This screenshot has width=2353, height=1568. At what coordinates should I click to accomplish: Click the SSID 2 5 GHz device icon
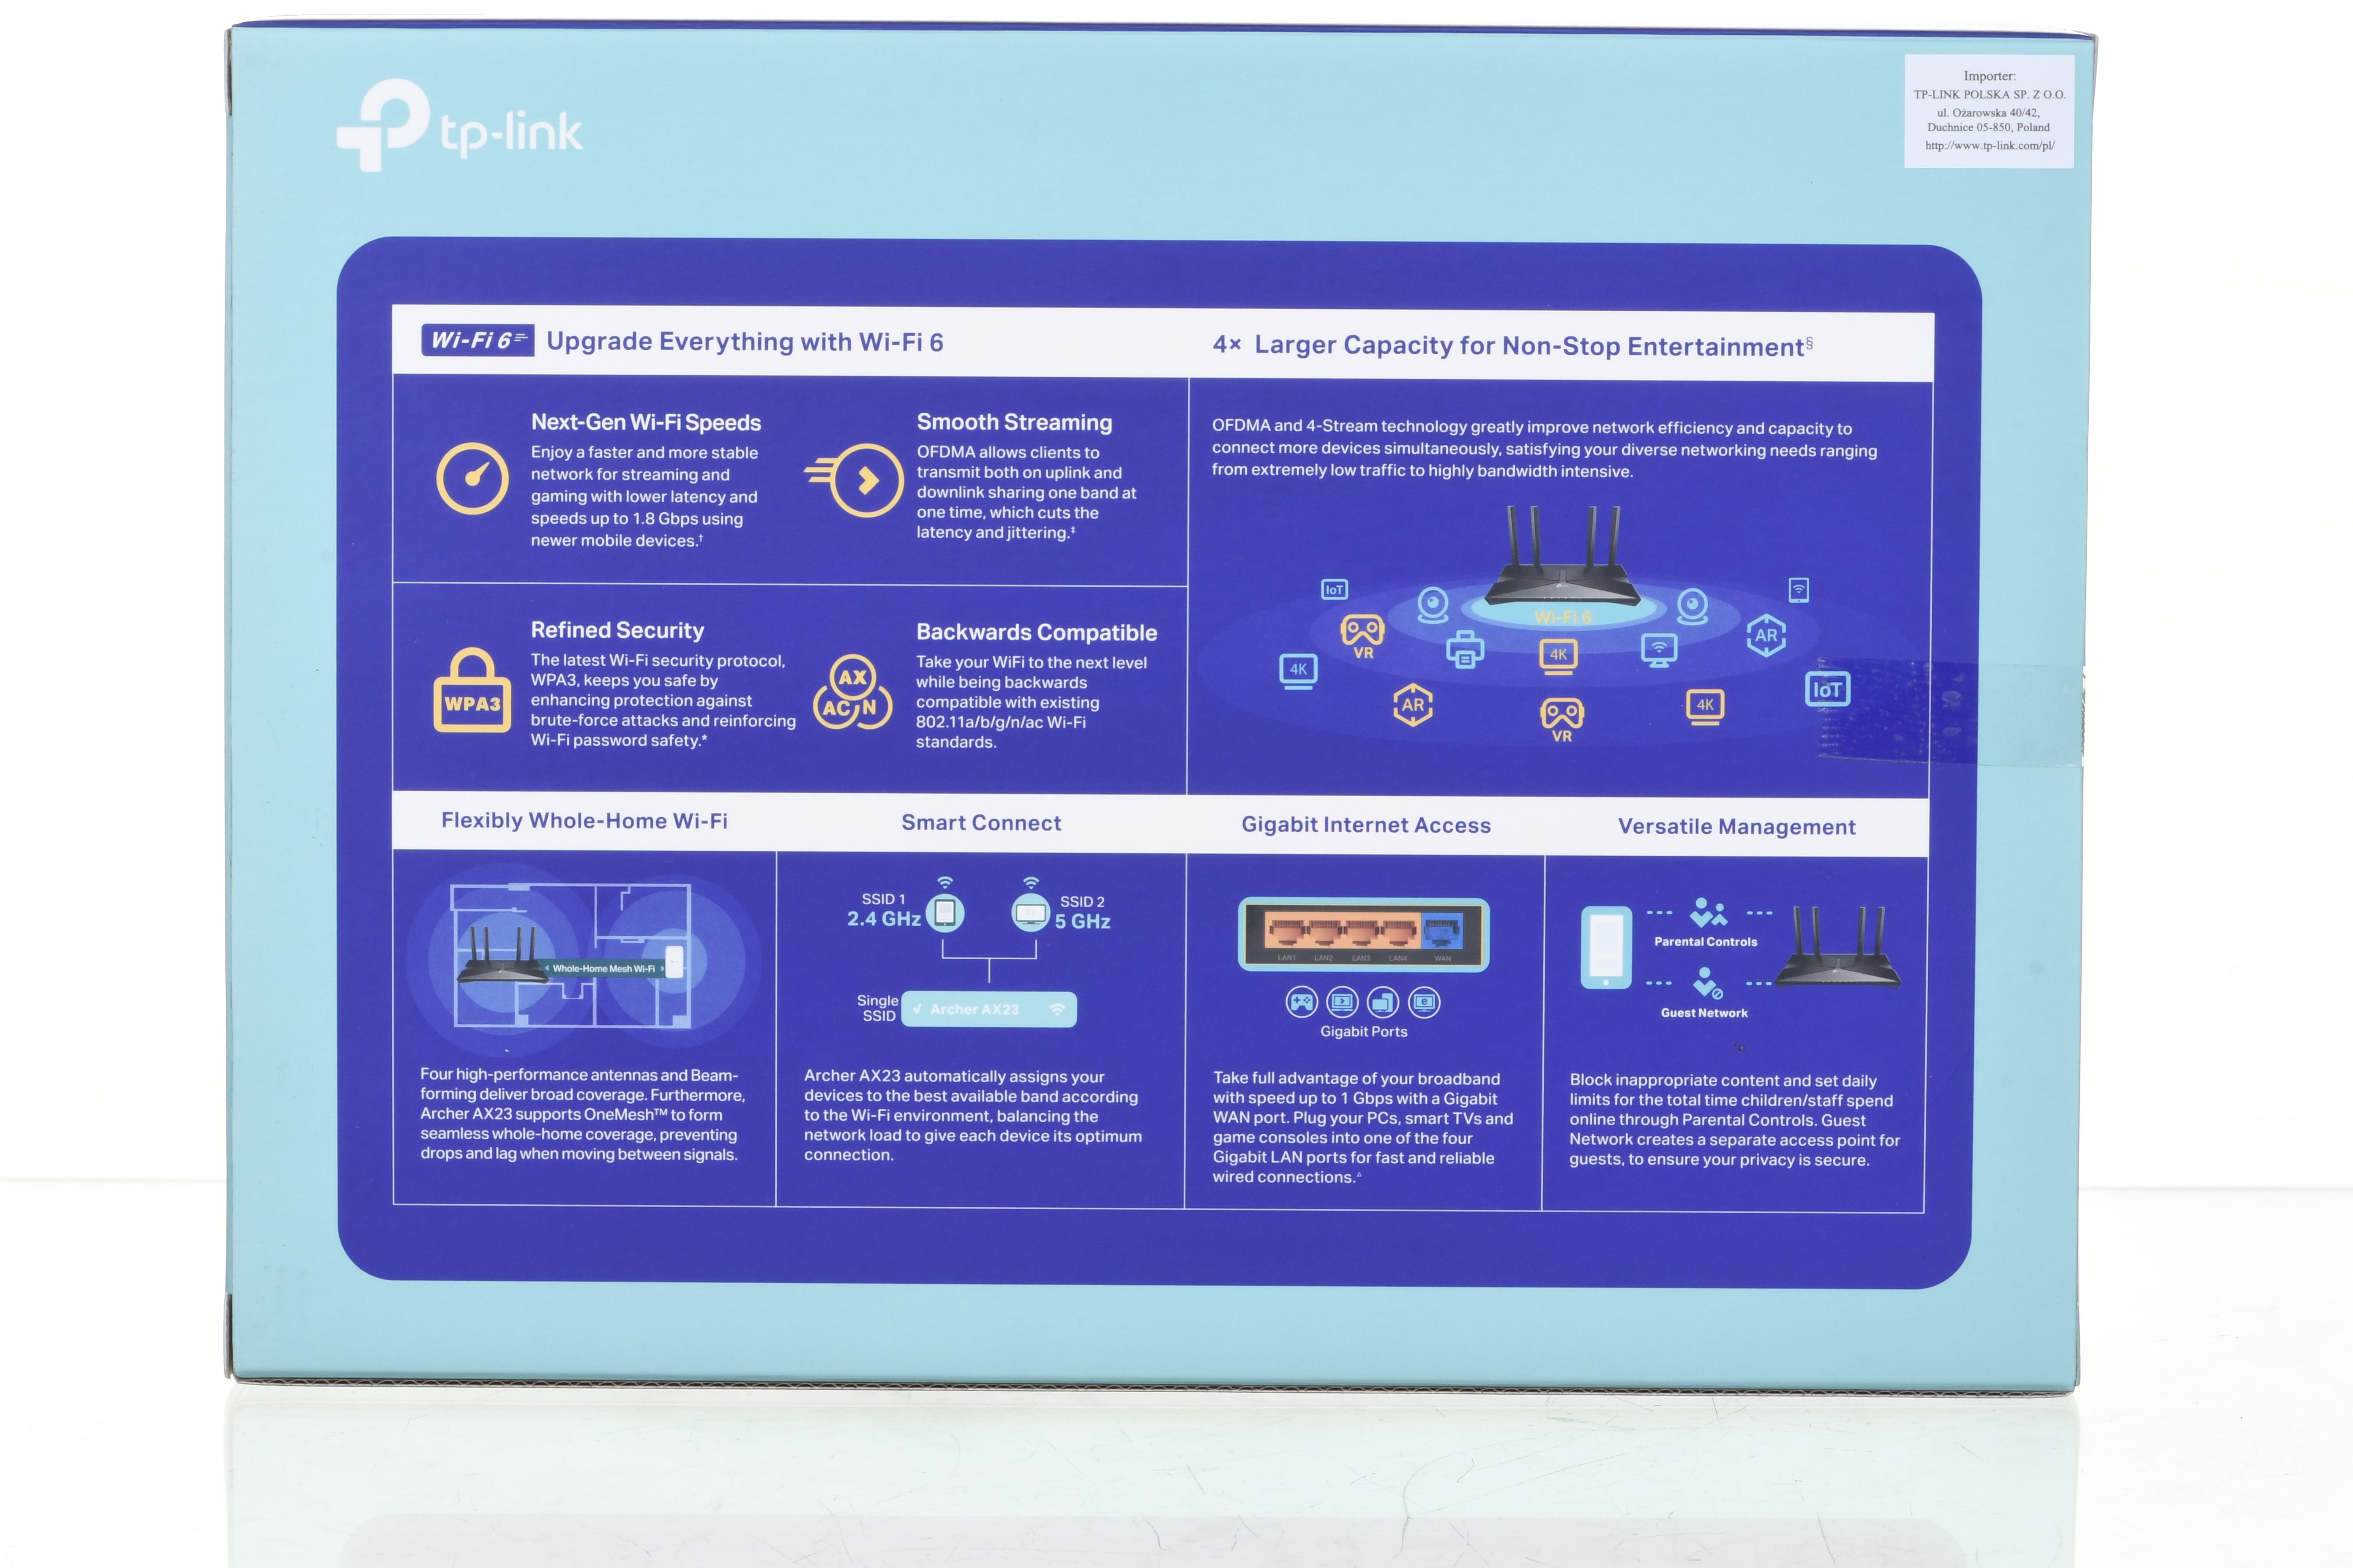(1030, 912)
